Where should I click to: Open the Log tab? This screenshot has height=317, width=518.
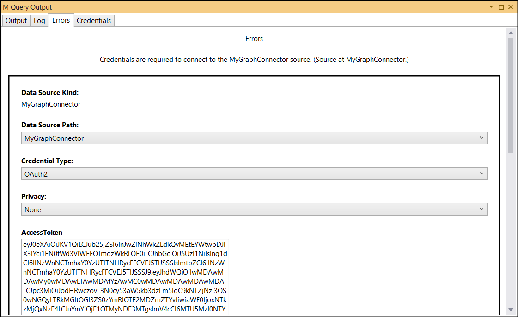(39, 21)
